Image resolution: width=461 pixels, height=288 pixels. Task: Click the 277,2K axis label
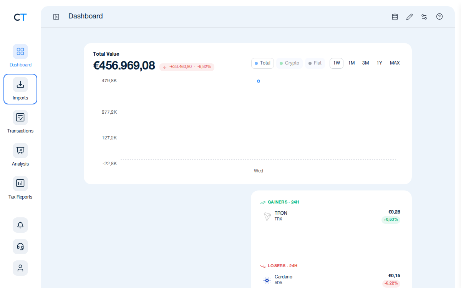point(109,112)
